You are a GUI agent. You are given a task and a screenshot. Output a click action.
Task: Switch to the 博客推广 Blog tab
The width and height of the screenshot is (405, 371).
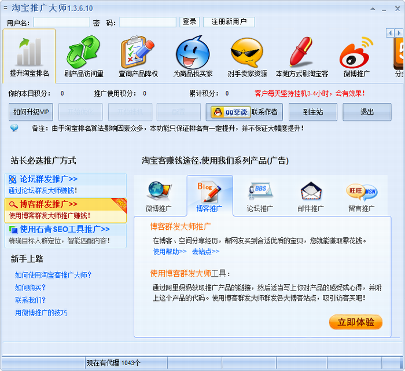pyautogui.click(x=209, y=196)
